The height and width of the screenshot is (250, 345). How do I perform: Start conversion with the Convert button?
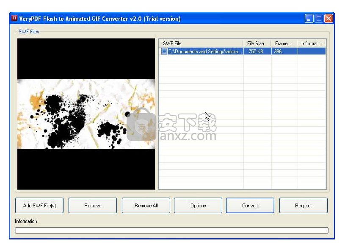pyautogui.click(x=250, y=205)
